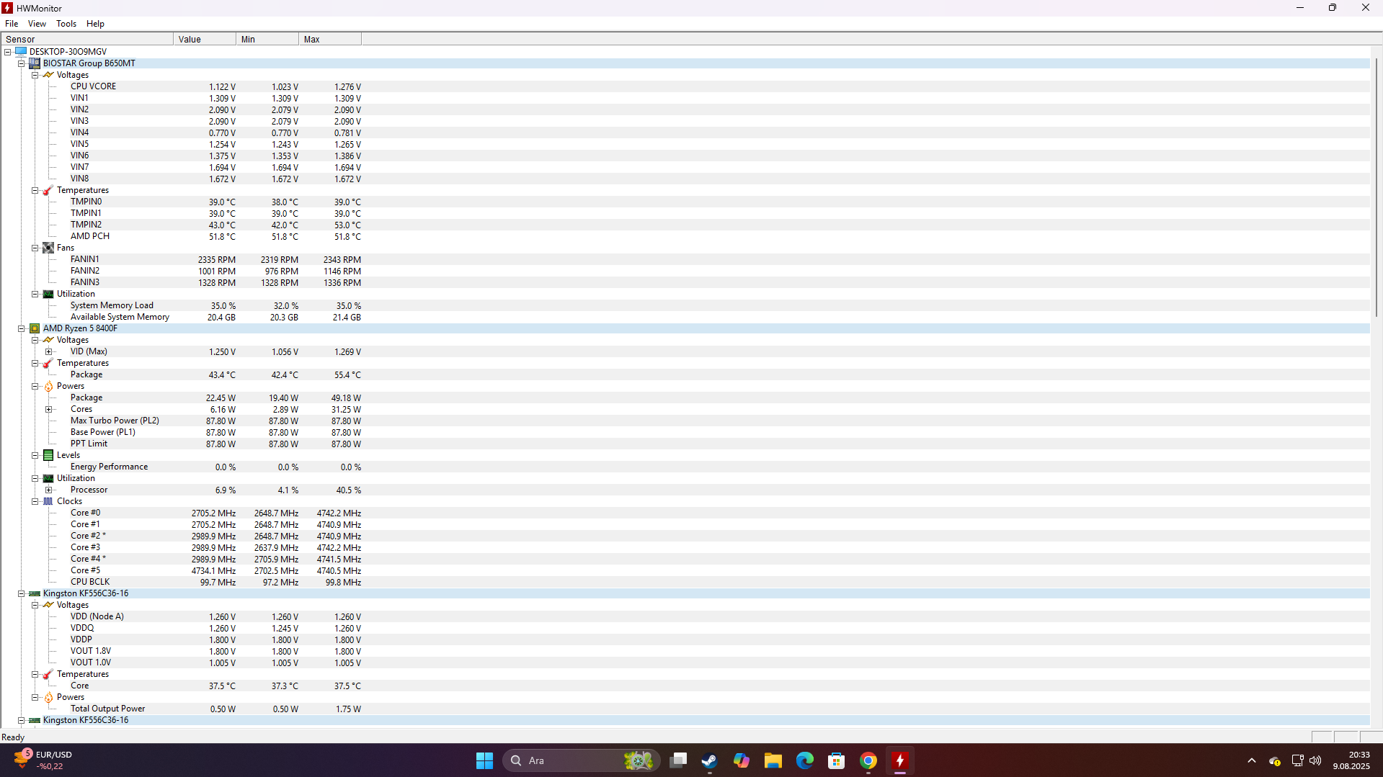Expand the Cores power entry

[49, 409]
